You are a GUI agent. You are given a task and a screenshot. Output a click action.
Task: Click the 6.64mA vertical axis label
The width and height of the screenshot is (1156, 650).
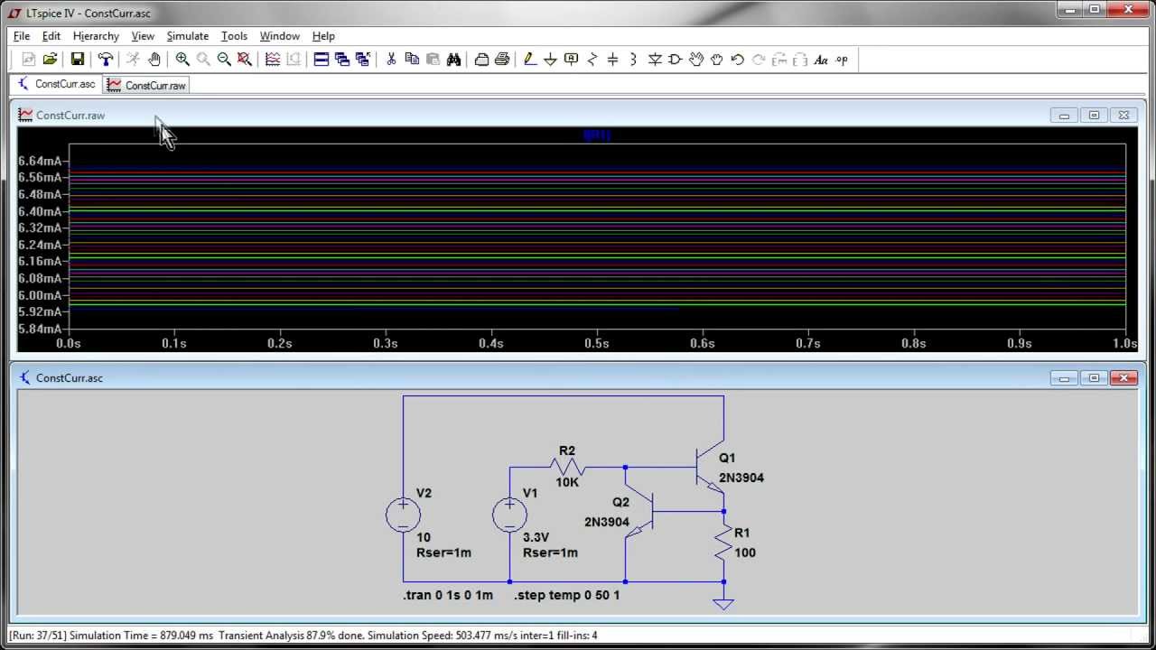click(x=39, y=161)
